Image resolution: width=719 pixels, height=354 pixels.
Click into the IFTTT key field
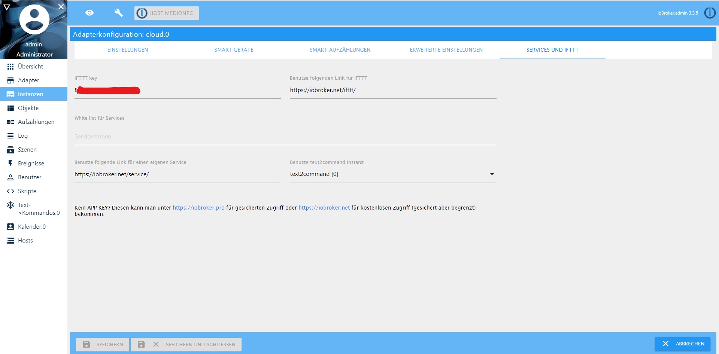coord(178,90)
